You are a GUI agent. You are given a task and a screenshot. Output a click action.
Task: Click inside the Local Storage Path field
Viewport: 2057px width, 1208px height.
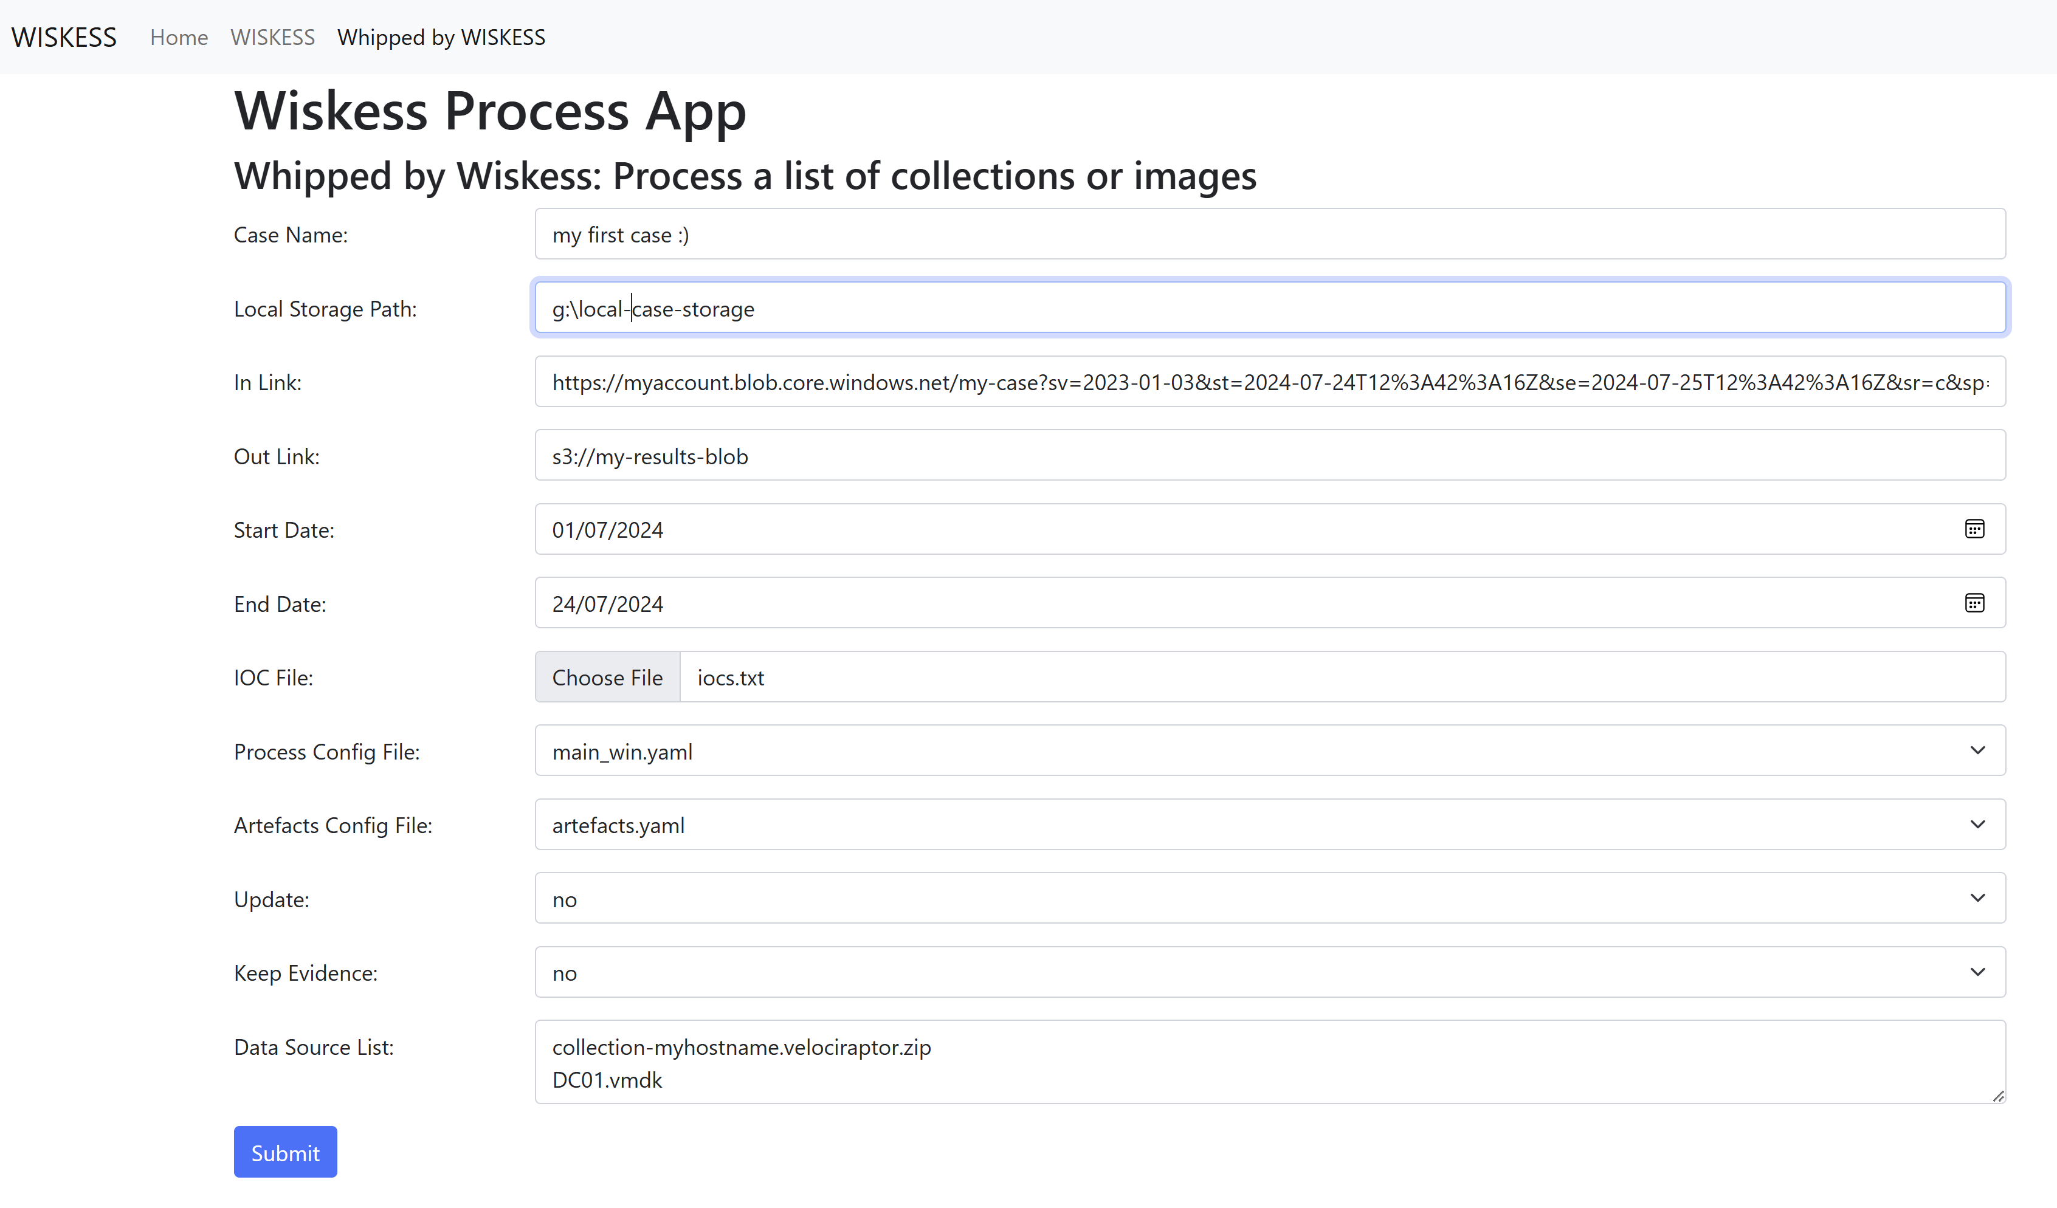click(1269, 309)
